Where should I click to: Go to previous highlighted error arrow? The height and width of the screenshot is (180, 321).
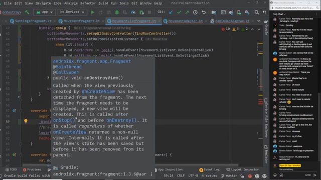pyautogui.click(x=252, y=29)
